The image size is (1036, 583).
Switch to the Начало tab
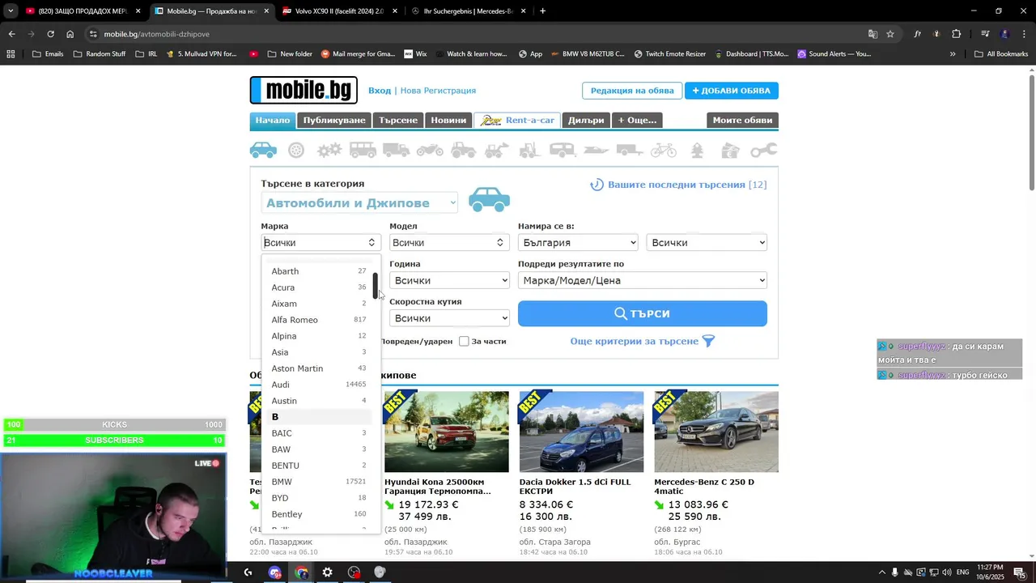273,121
